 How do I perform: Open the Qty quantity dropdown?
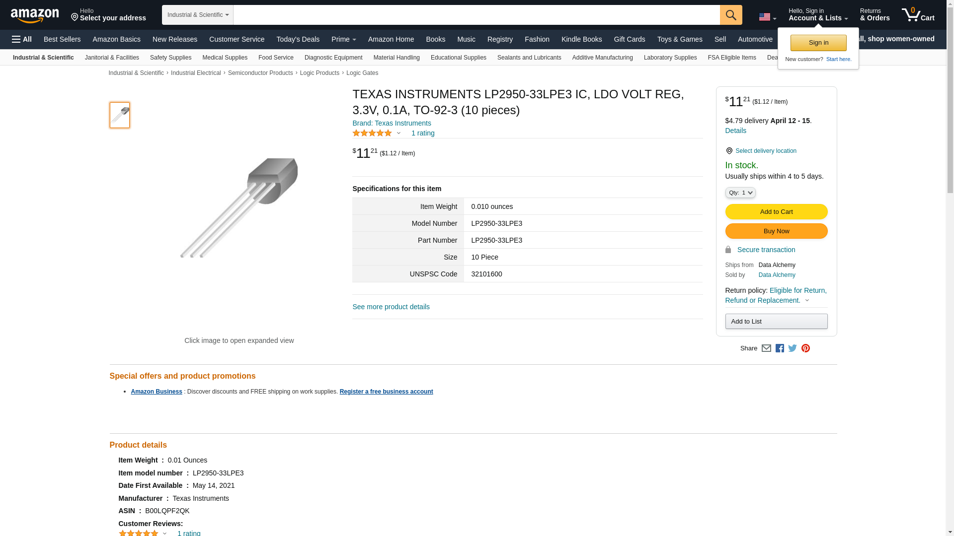740,193
